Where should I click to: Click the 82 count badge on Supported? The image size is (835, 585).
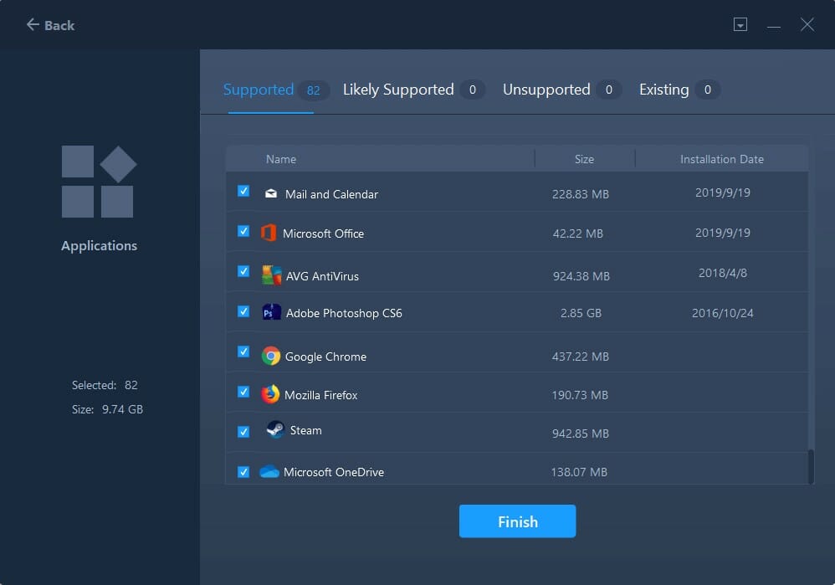[x=314, y=90]
